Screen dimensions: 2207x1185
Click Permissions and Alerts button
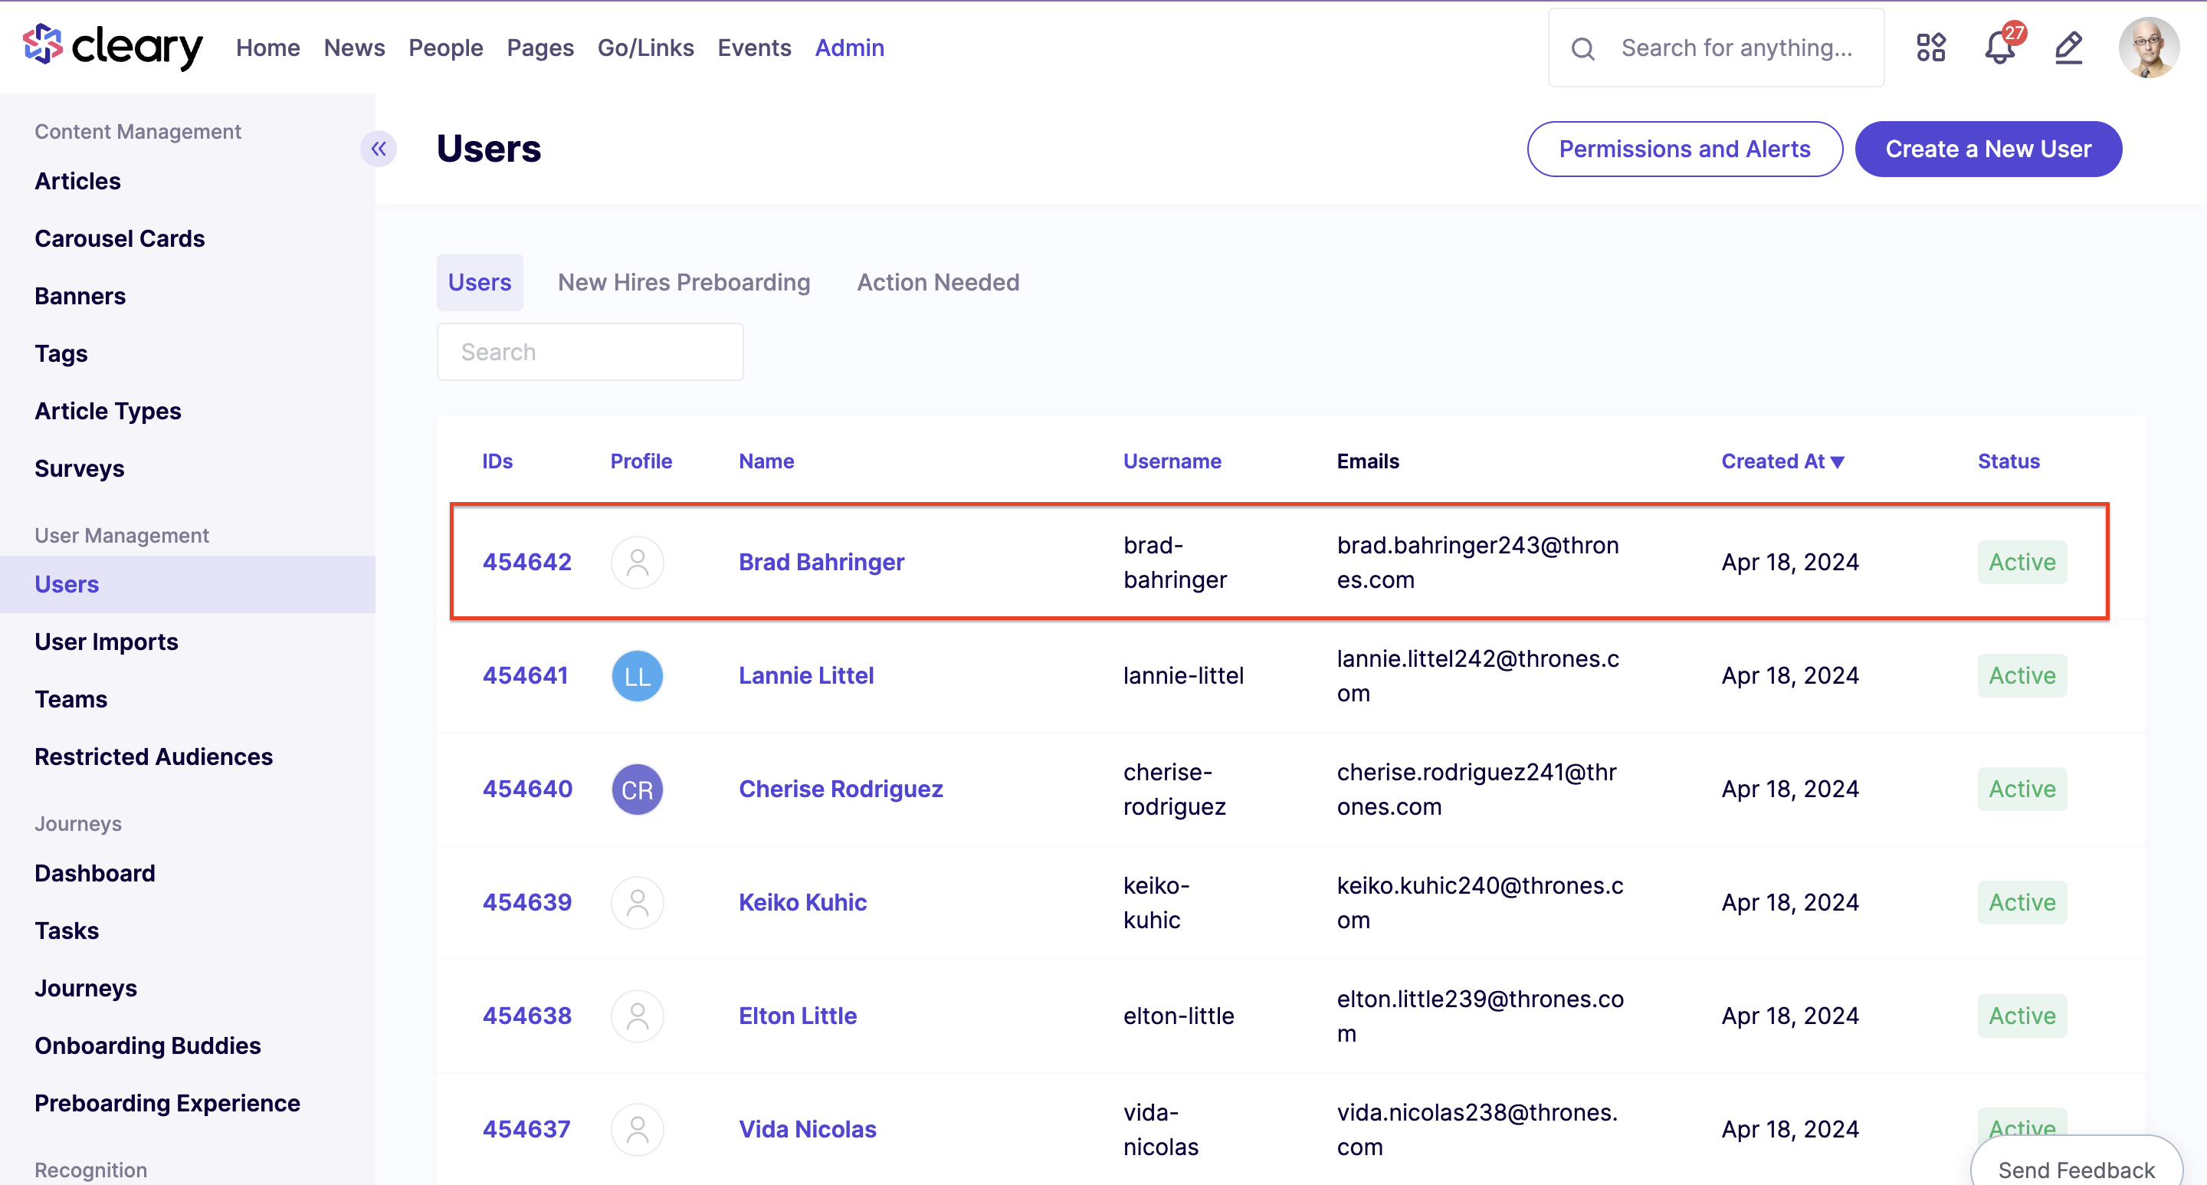click(x=1684, y=149)
